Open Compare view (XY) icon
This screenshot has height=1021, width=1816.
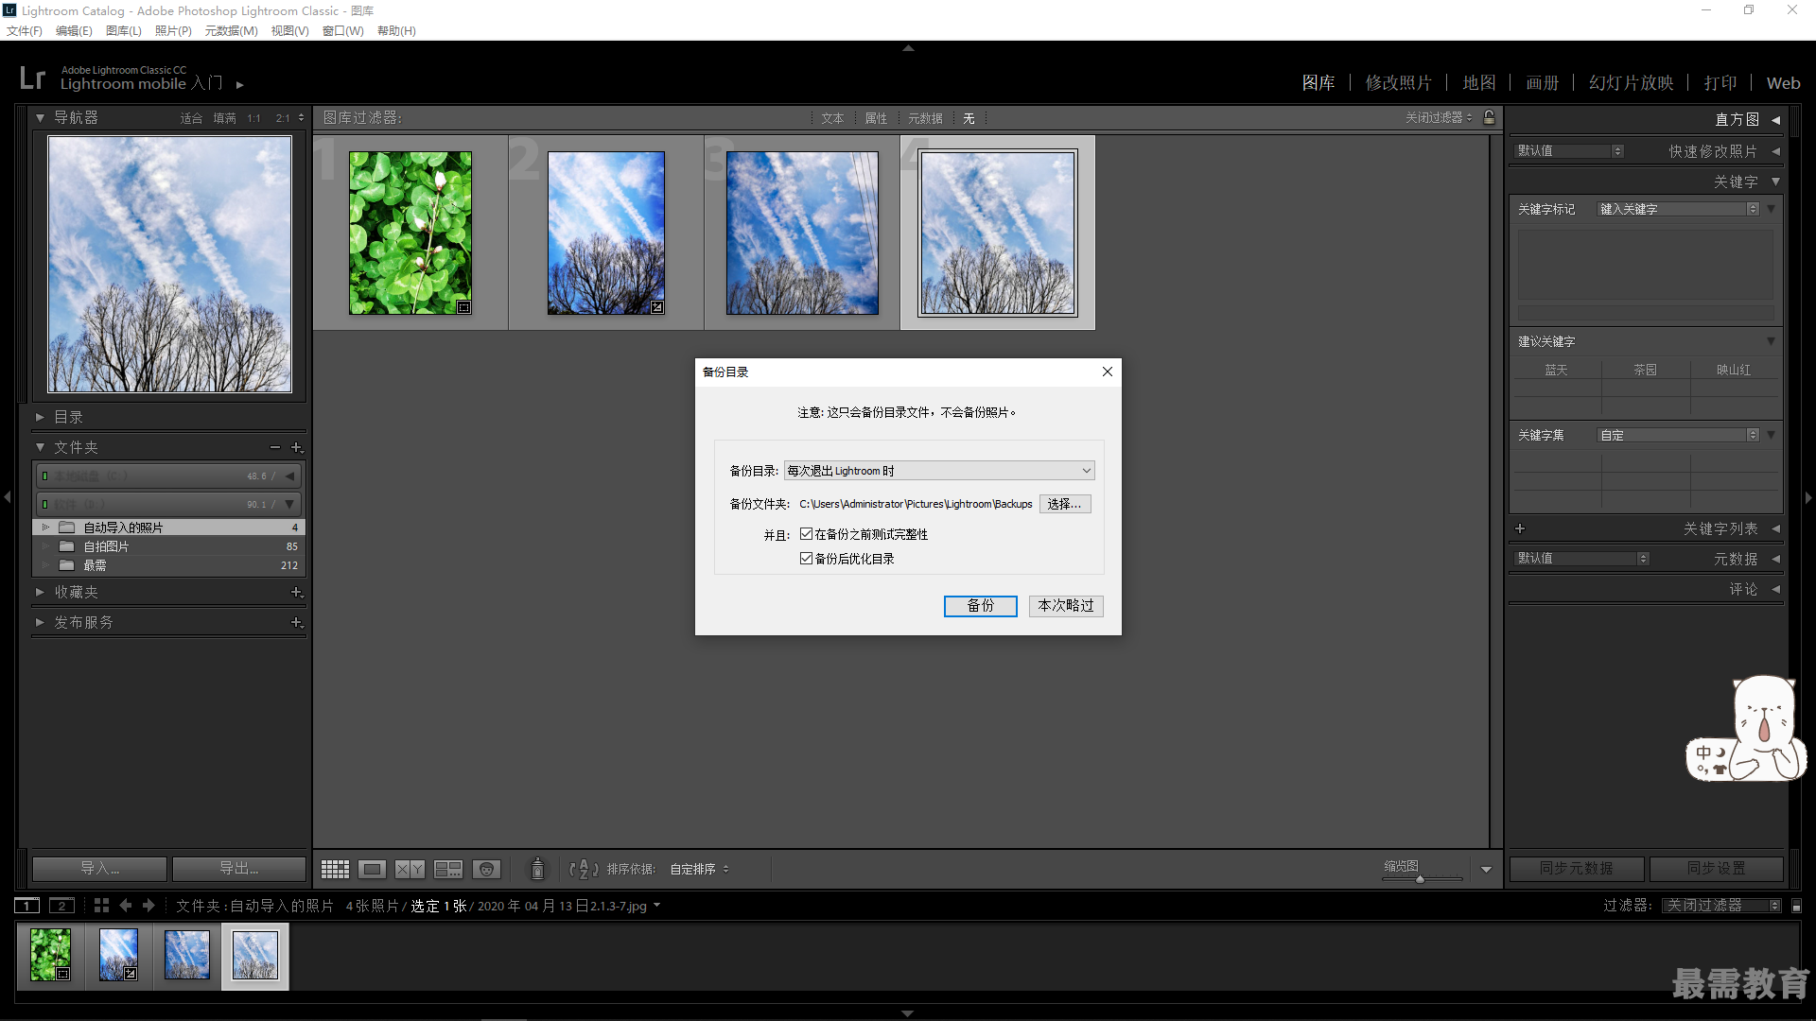410,869
